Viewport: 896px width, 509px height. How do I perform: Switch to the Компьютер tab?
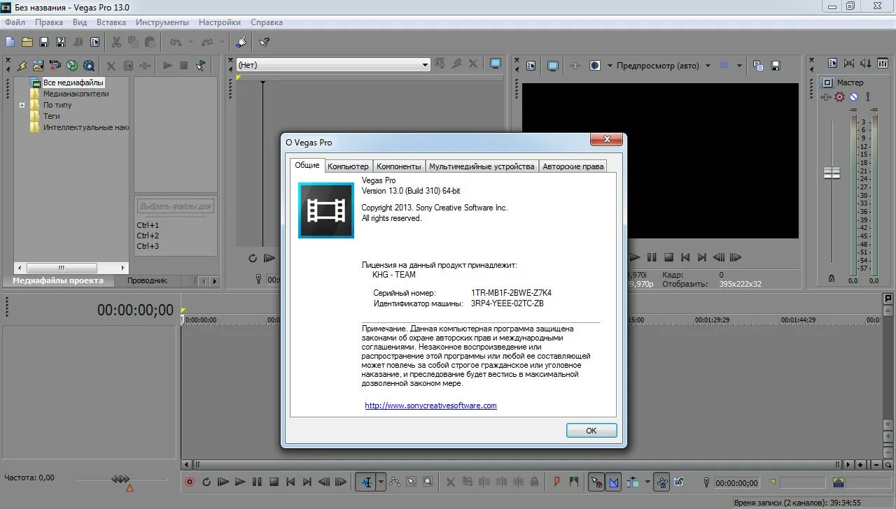coord(348,166)
